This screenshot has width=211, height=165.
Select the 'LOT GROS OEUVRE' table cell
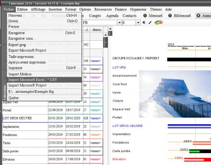[25, 118]
